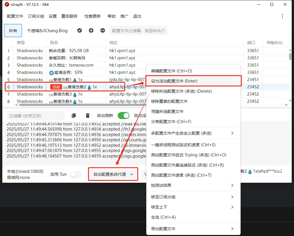Image resolution: width=294 pixels, height=236 pixels.
Task: Switch to the 所有 tab
Action: [x=13, y=31]
